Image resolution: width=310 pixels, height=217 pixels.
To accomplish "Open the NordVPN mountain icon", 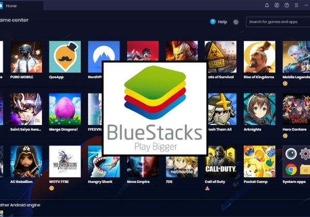I will [104, 51].
